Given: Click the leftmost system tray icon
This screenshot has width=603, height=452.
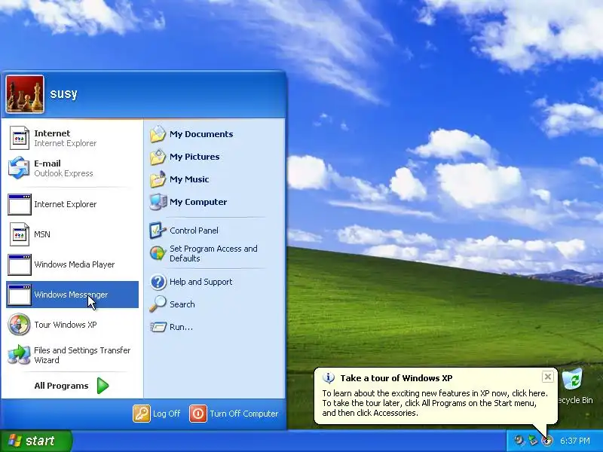Looking at the screenshot, I should point(519,440).
